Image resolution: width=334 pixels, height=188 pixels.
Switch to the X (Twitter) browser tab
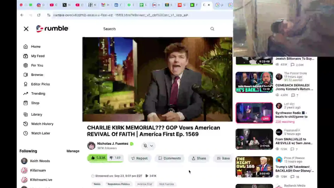coord(66,5)
